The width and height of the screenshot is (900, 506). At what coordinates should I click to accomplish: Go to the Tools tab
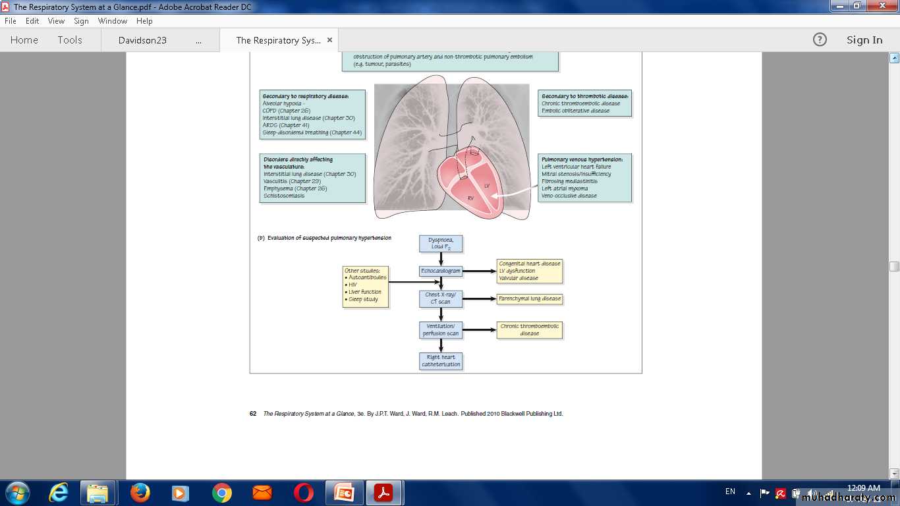coord(70,40)
